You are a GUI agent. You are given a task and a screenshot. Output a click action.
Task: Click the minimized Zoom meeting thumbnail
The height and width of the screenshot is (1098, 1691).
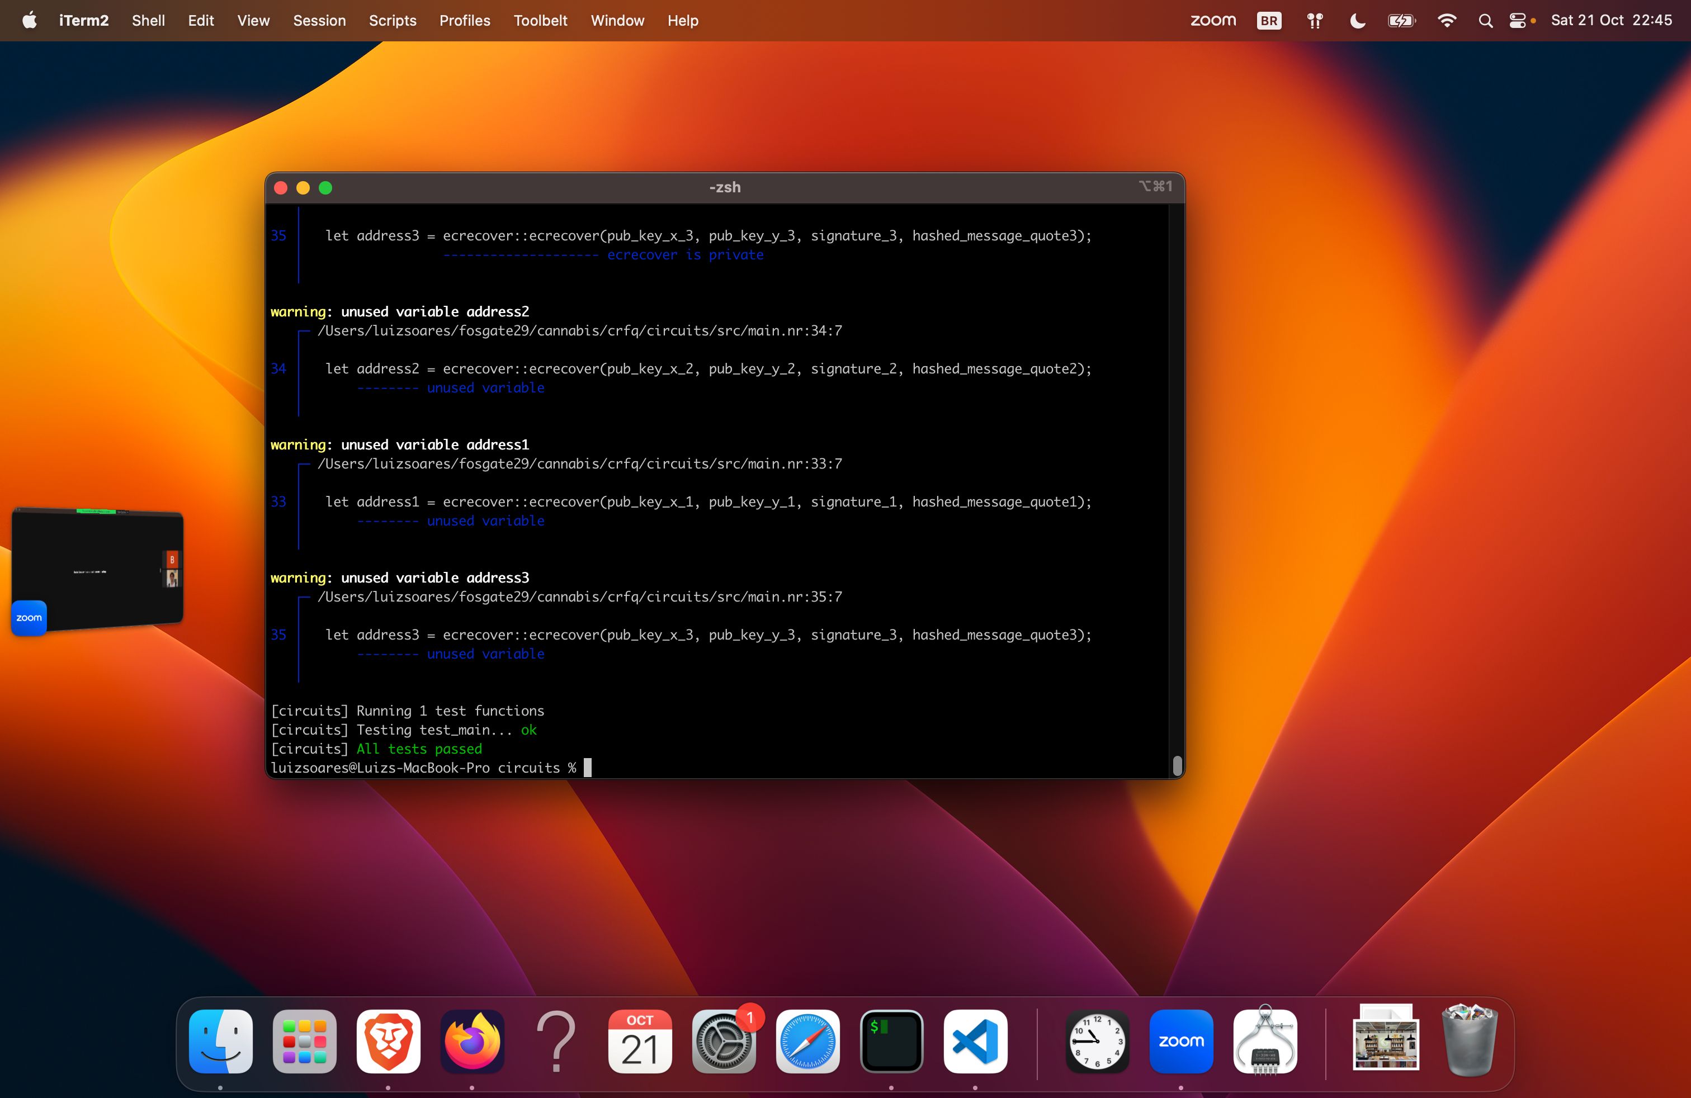98,570
